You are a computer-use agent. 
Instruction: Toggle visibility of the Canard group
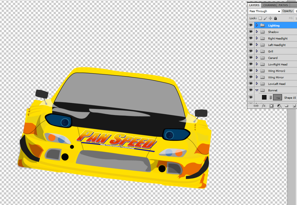click(251, 58)
